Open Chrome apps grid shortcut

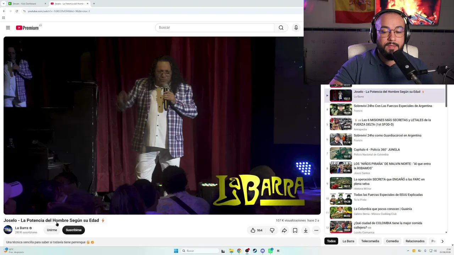tap(4, 18)
